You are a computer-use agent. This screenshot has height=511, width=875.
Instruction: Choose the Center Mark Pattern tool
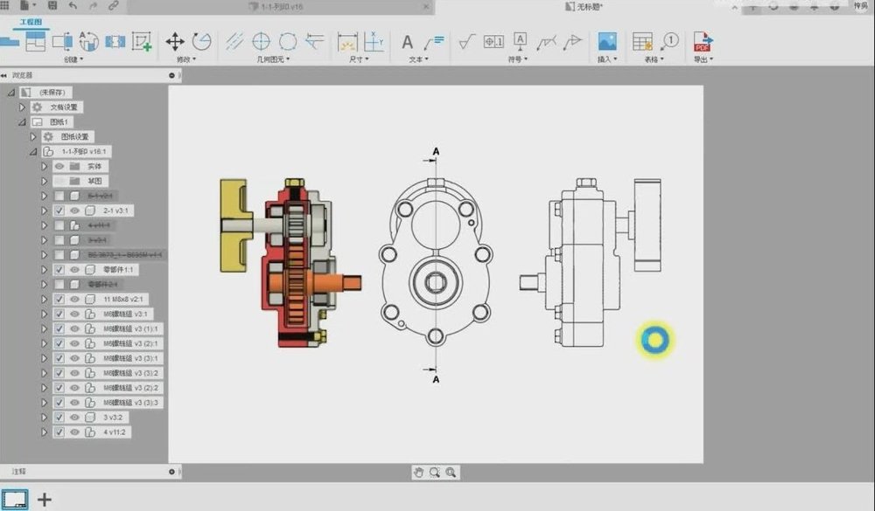point(288,41)
